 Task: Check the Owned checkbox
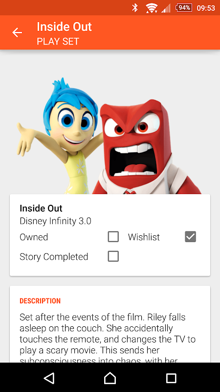(113, 237)
